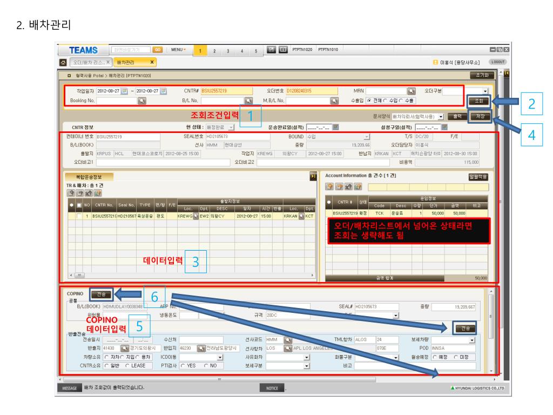Click the collapse arrow icon of 복합운송정보 panel
This screenshot has height=415, width=553.
pos(313,176)
